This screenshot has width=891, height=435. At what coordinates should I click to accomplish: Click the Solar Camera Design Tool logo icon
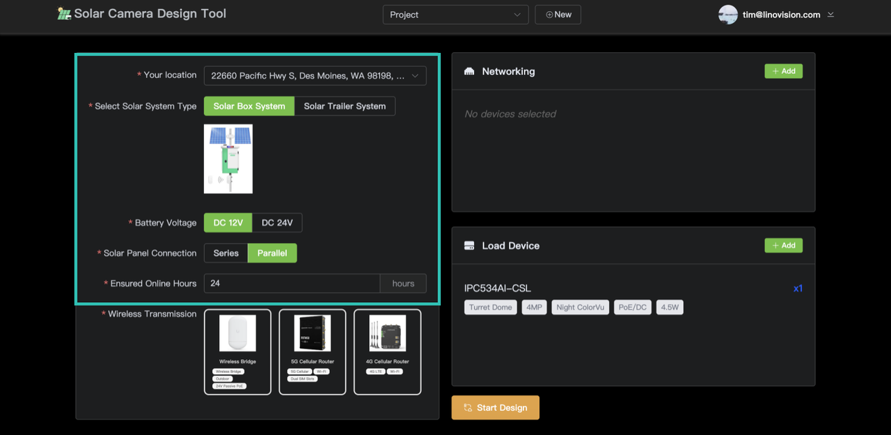tap(64, 14)
